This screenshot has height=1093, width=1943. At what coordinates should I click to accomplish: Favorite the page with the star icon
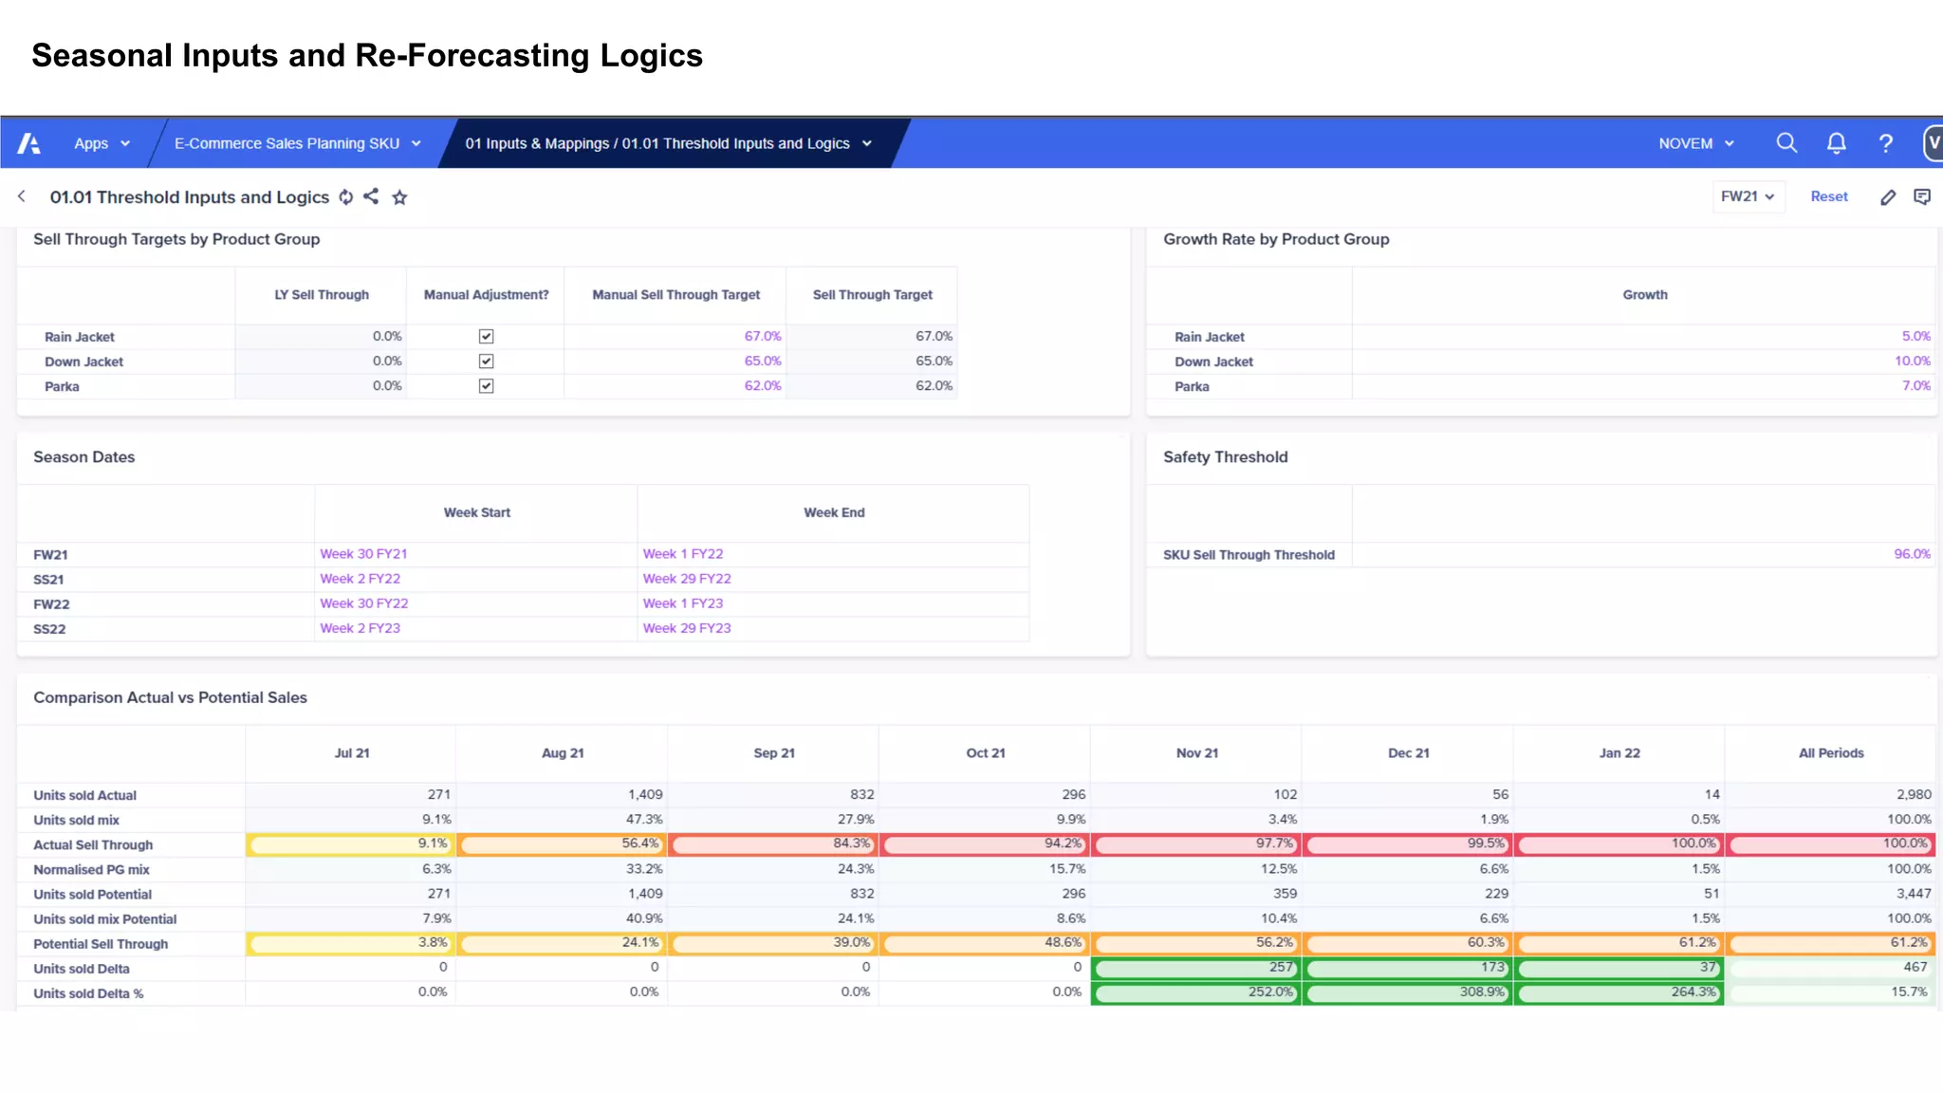399,197
